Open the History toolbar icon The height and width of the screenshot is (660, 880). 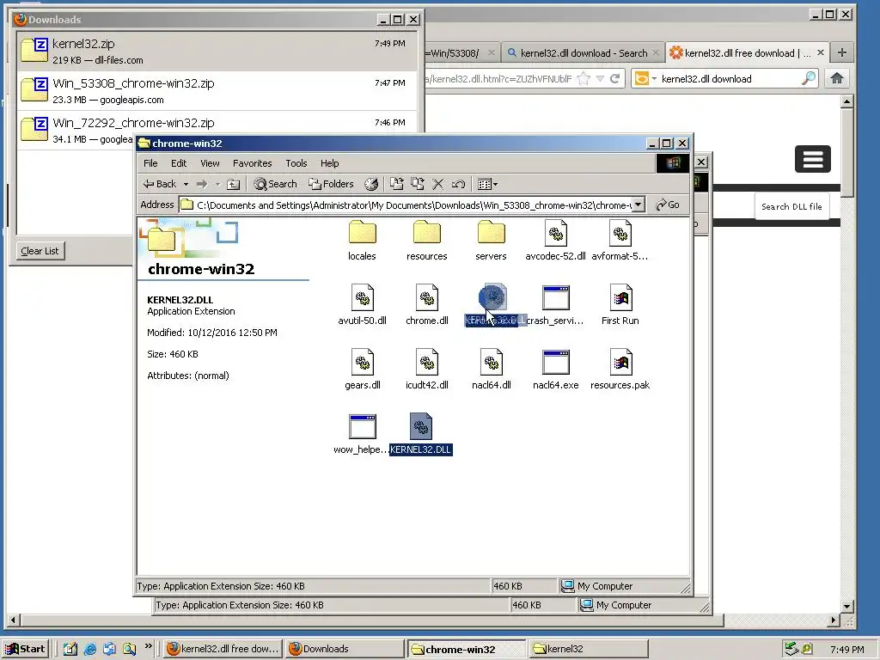[x=371, y=184]
